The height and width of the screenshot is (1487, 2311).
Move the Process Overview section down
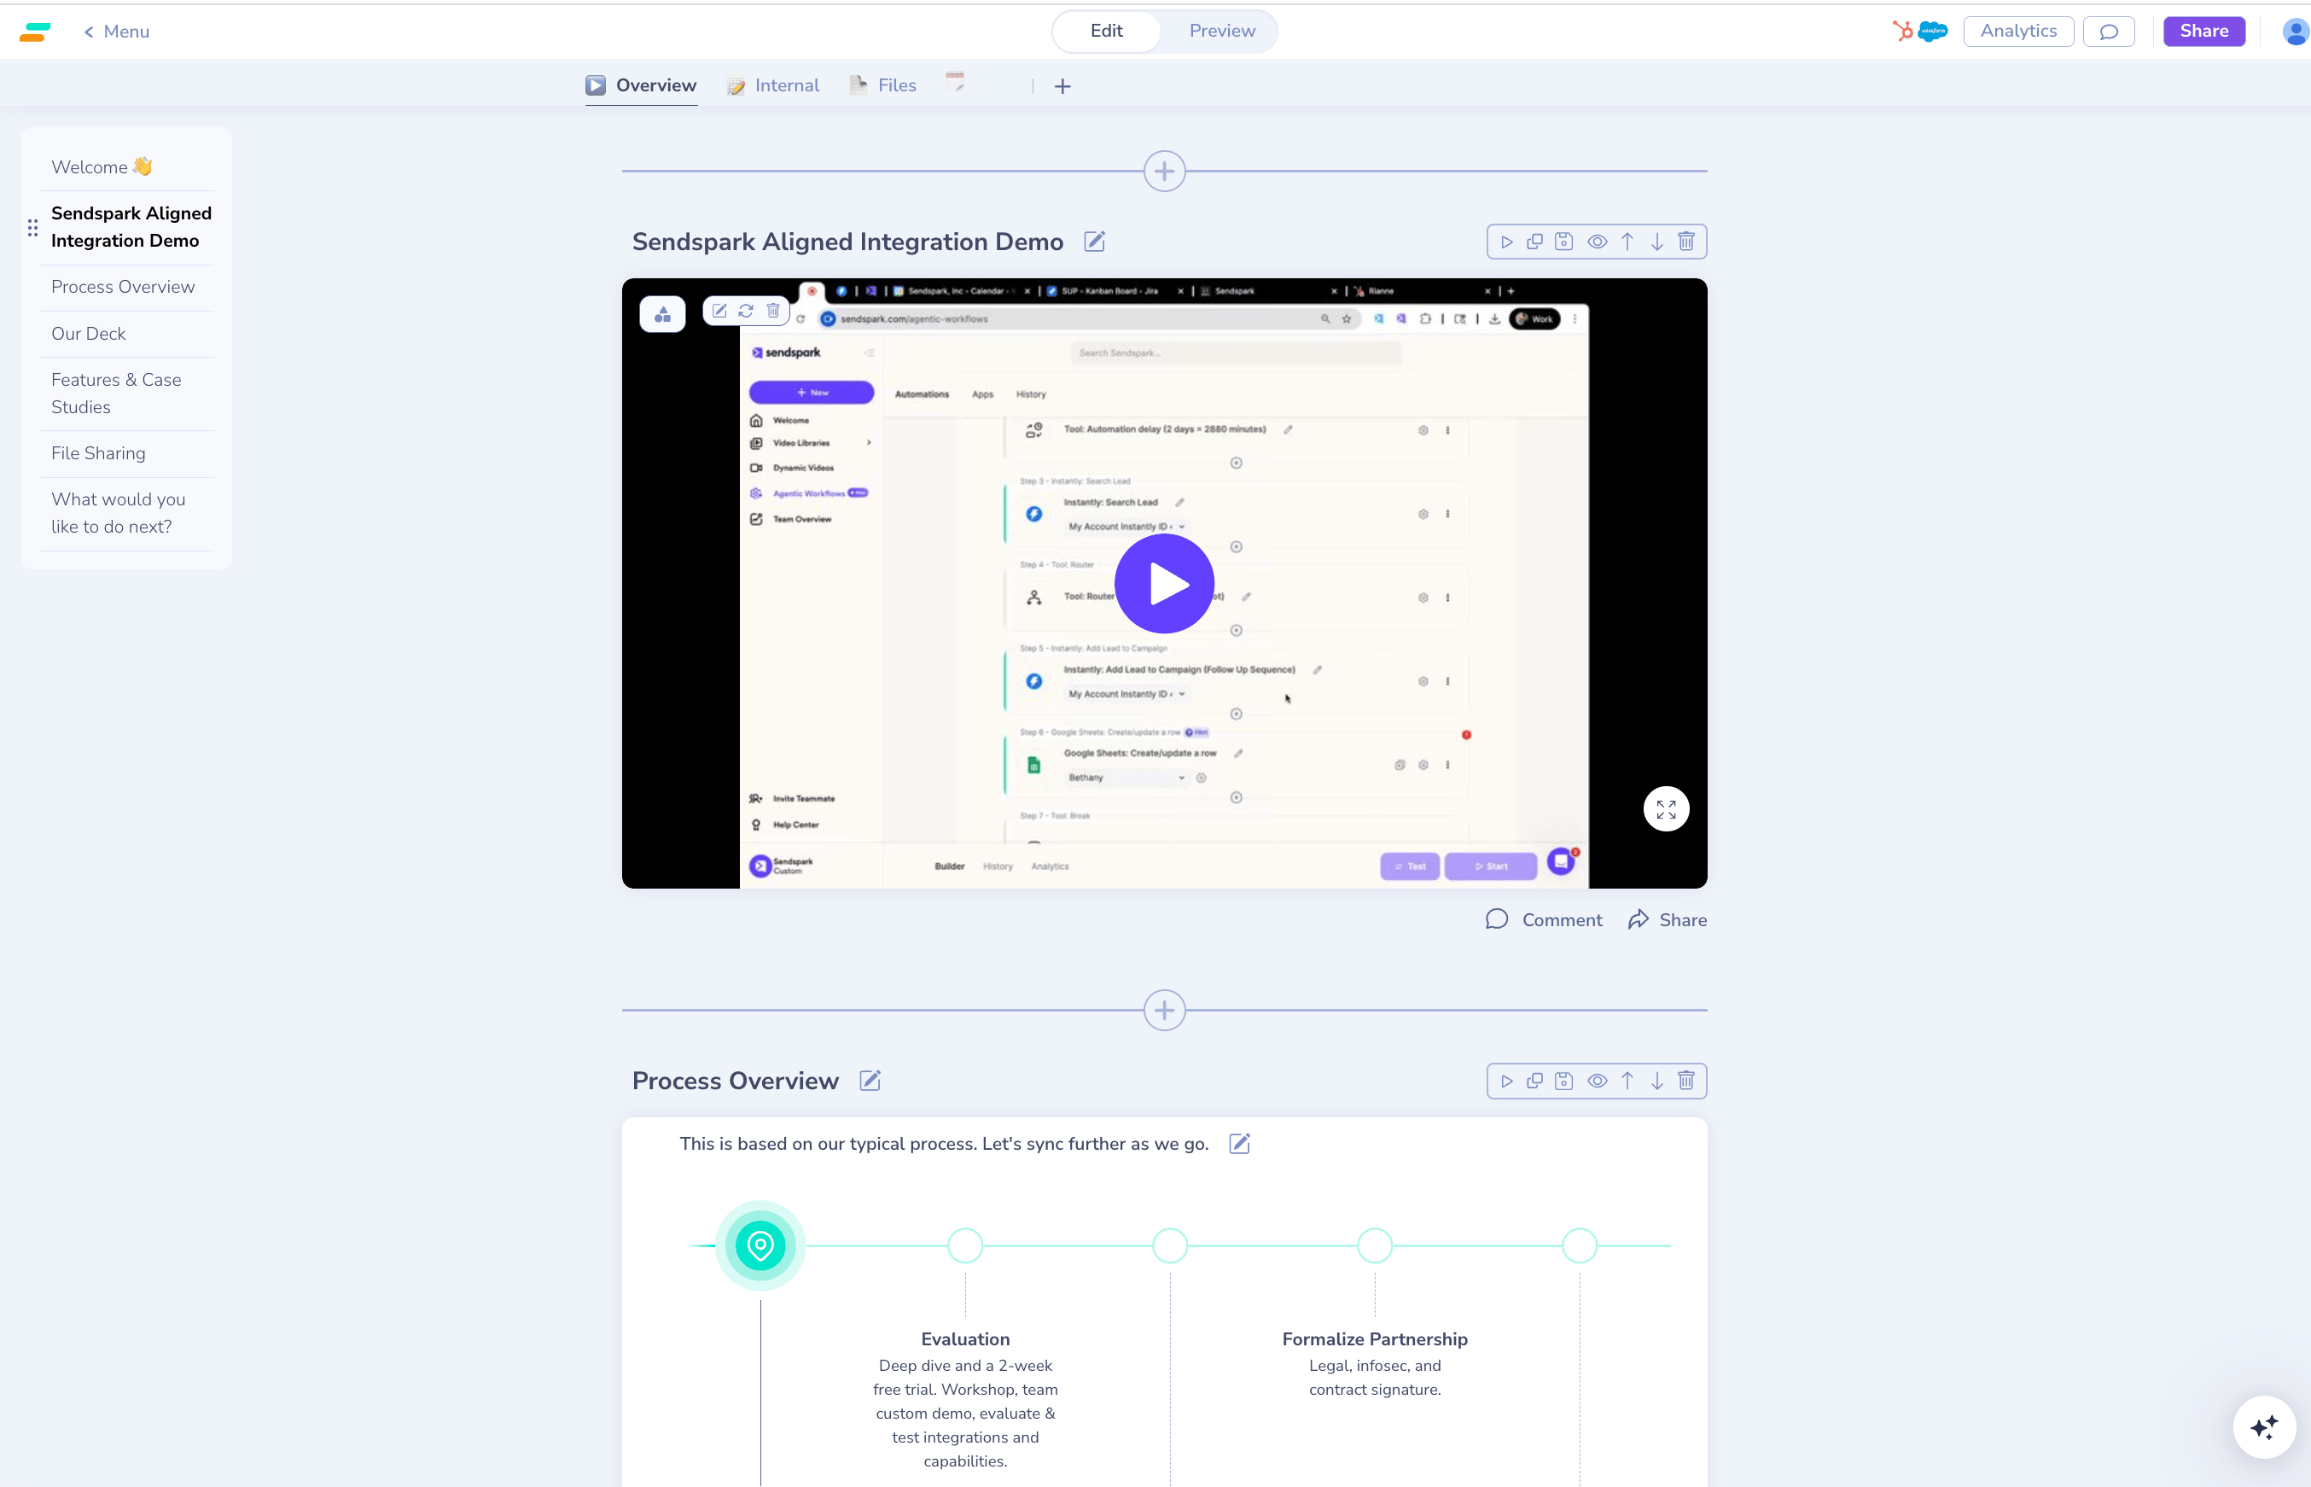(1656, 1081)
